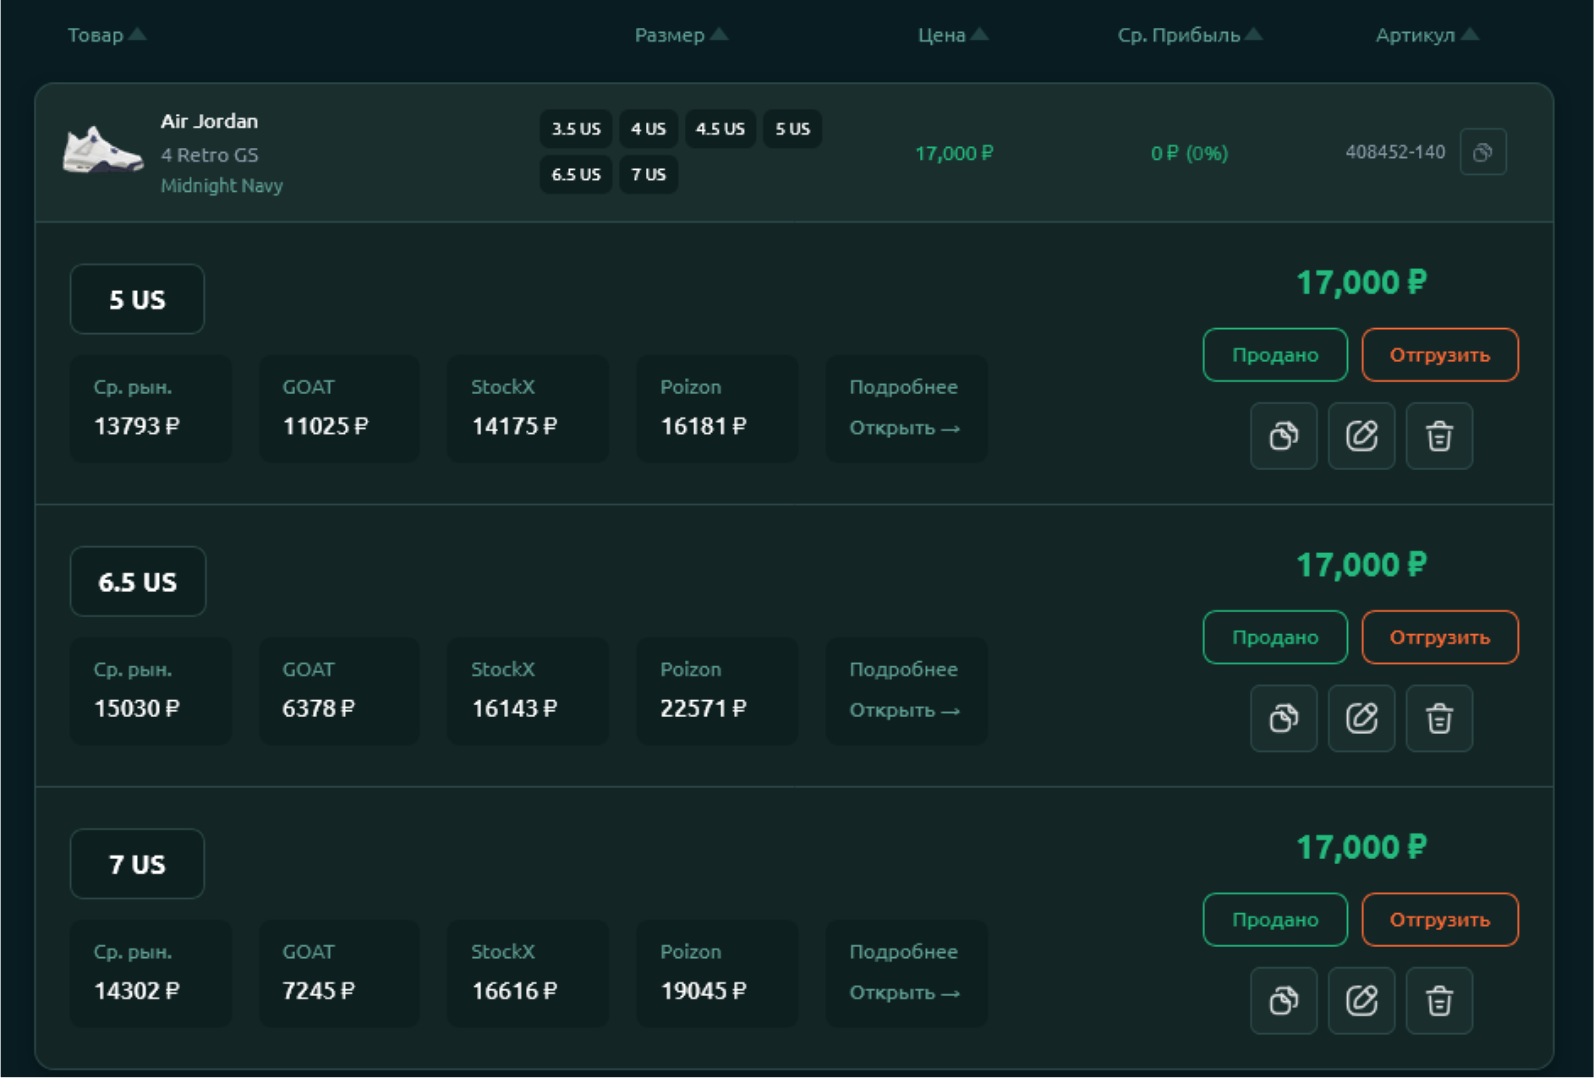Copy the article number 408452-140
The width and height of the screenshot is (1594, 1078).
pyautogui.click(x=1482, y=152)
